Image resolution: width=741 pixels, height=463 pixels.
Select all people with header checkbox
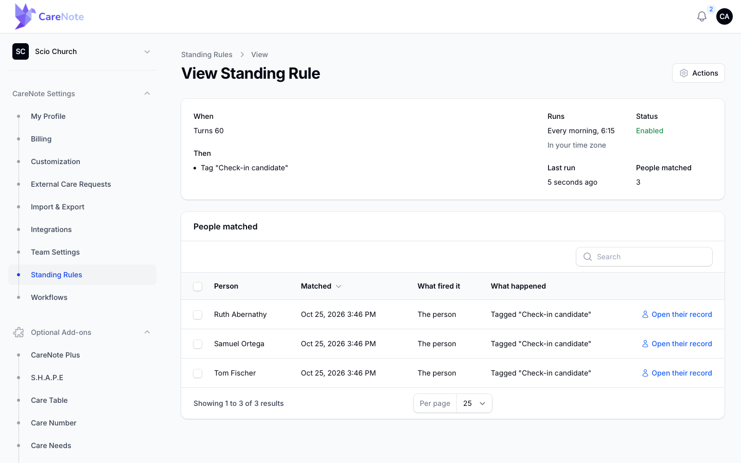198,287
